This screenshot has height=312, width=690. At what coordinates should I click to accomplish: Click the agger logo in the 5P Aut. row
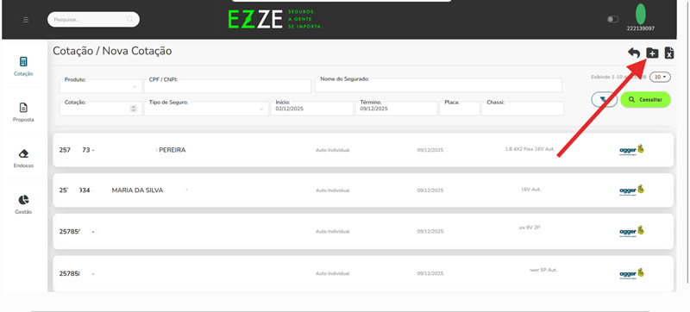(631, 273)
